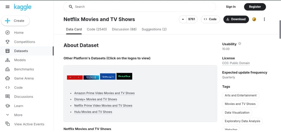Open the hamburger navigation menu
Image resolution: width=281 pixels, height=132 pixels.
(7, 7)
